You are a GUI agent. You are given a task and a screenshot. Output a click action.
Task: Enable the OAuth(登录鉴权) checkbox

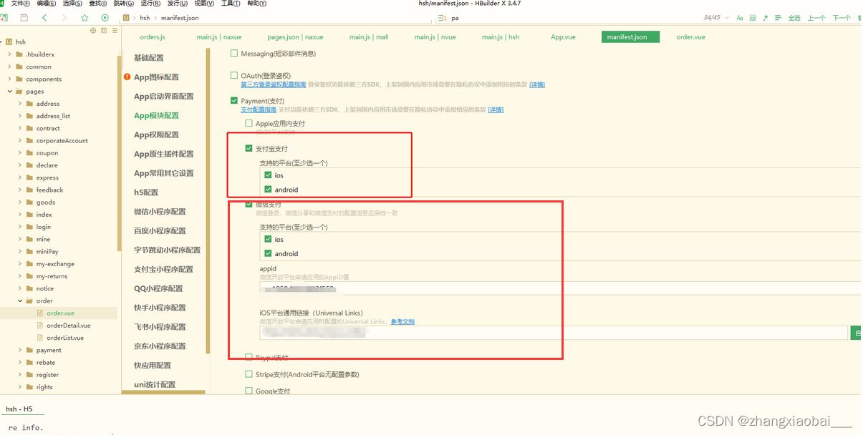[x=234, y=75]
